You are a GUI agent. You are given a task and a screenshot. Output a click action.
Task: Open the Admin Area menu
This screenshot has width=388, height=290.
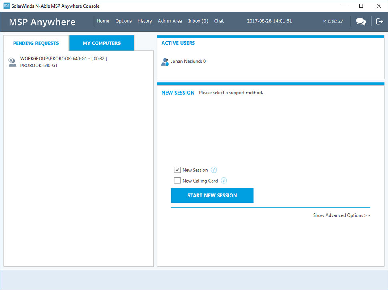[x=170, y=21]
